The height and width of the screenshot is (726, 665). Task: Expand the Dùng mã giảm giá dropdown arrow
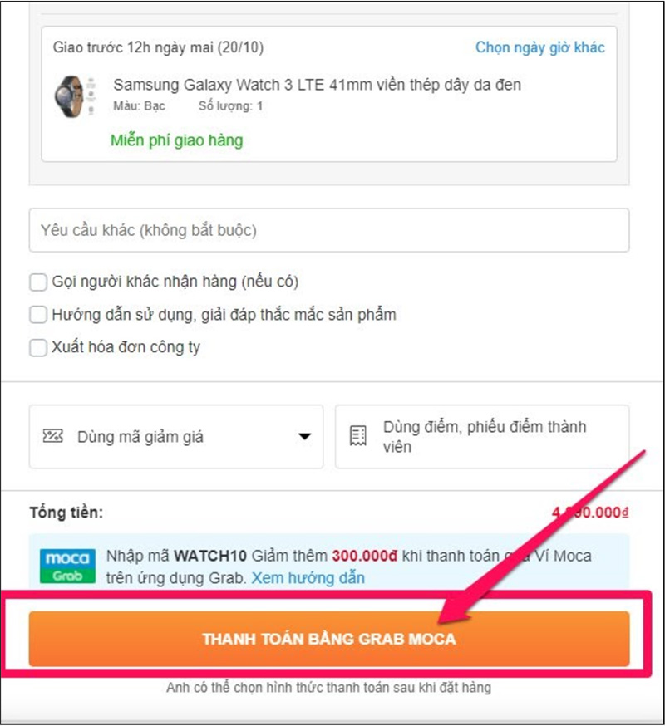pyautogui.click(x=304, y=437)
